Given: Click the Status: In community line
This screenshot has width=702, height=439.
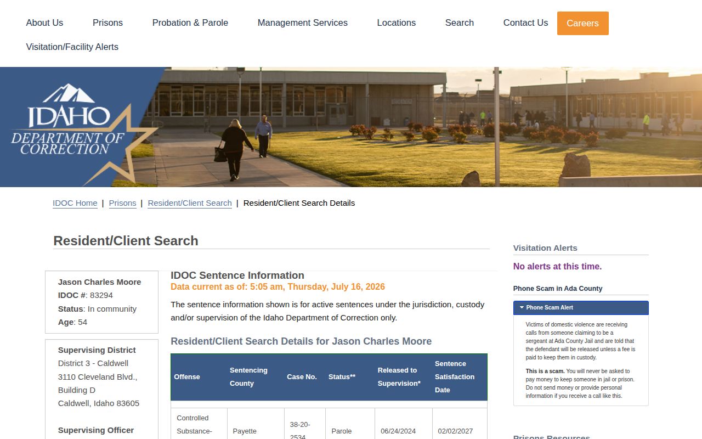Looking at the screenshot, I should [97, 309].
